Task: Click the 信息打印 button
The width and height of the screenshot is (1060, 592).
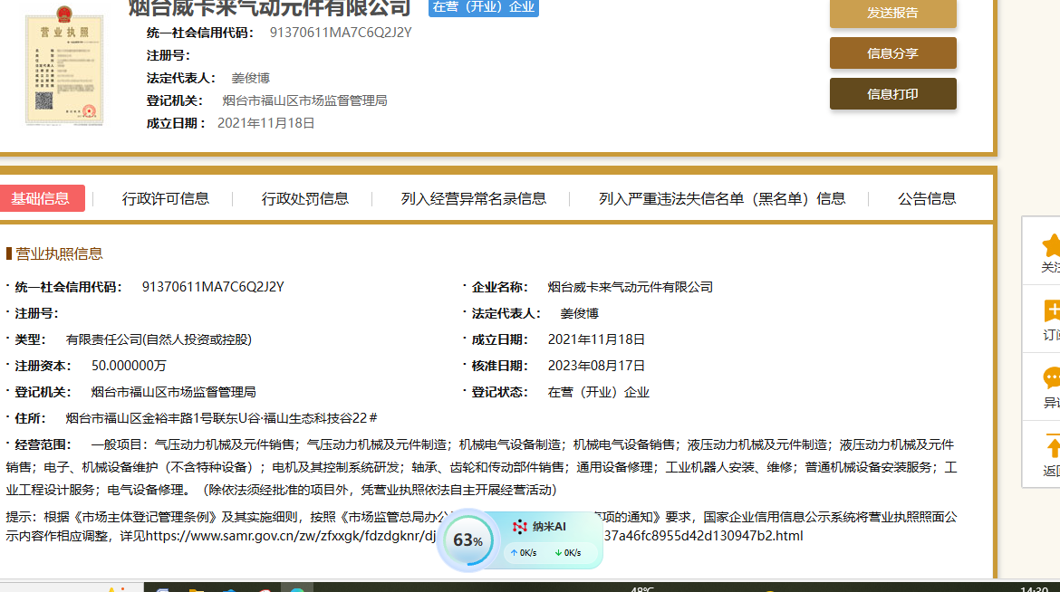Action: coord(892,94)
